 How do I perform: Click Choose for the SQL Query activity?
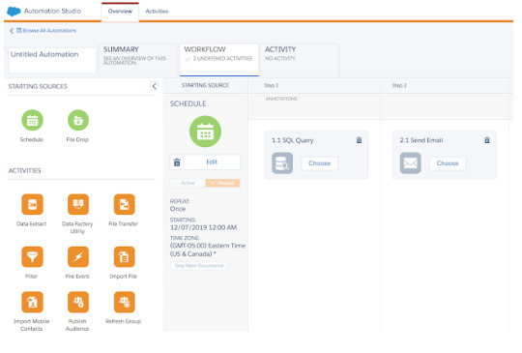pyautogui.click(x=320, y=163)
